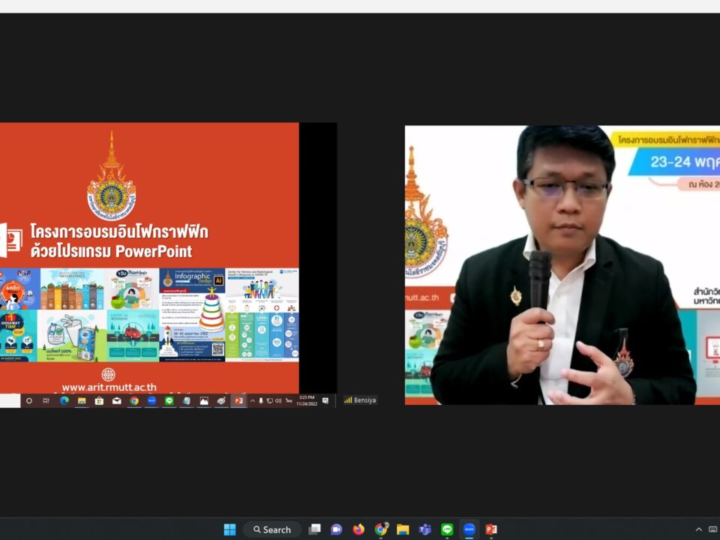Show hidden icons on the bottom taskbar
This screenshot has width=720, height=540.
coord(698,529)
